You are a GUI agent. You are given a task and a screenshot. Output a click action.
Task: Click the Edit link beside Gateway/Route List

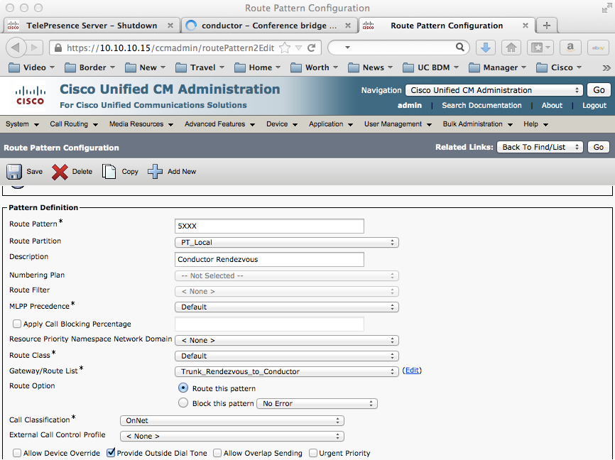click(412, 370)
